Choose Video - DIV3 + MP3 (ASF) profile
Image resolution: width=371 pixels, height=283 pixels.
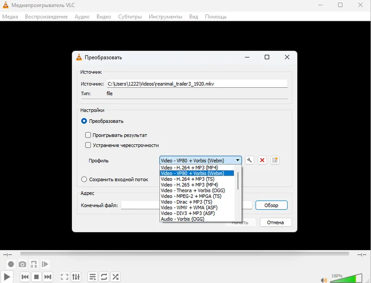197,213
